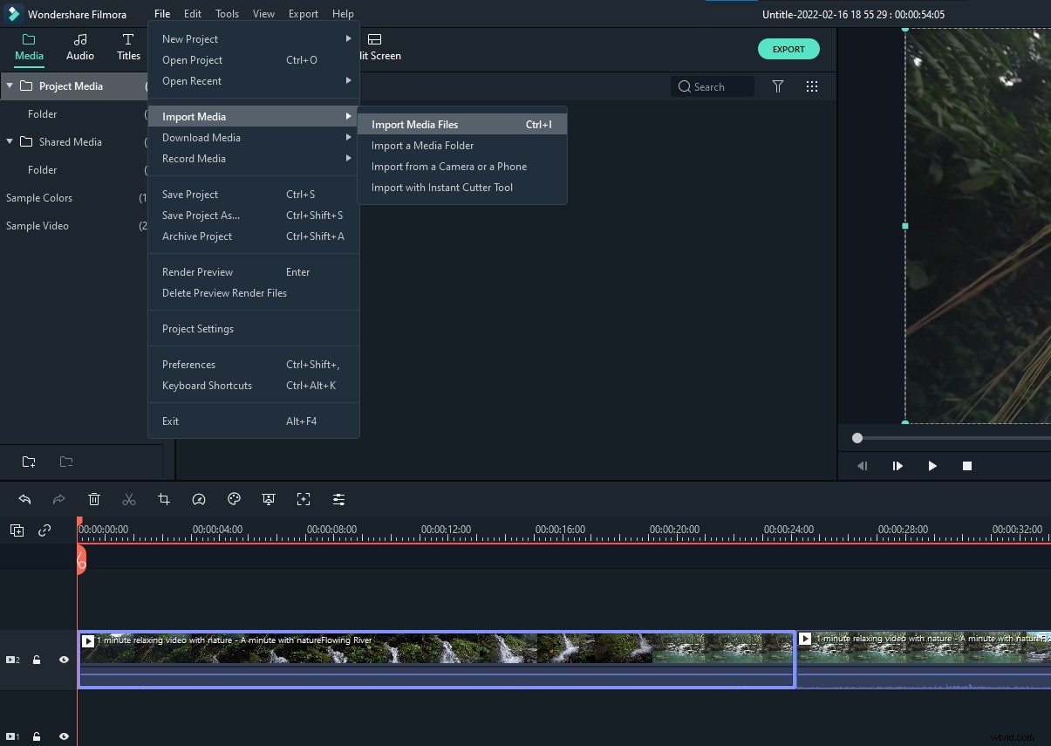This screenshot has height=746, width=1051.
Task: Expand the Import Media submenu arrow
Action: tap(348, 115)
